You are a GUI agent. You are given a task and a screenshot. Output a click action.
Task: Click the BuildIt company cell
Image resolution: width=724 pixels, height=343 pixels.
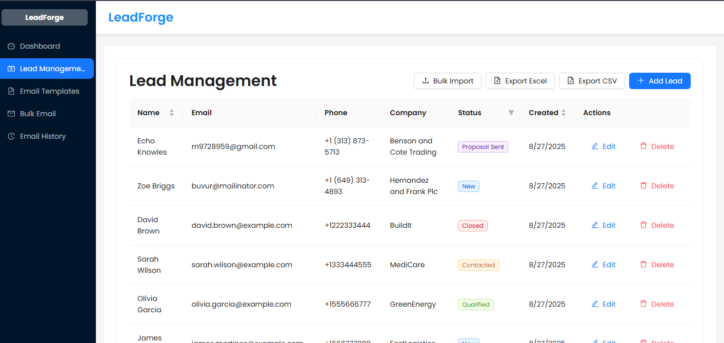(401, 225)
